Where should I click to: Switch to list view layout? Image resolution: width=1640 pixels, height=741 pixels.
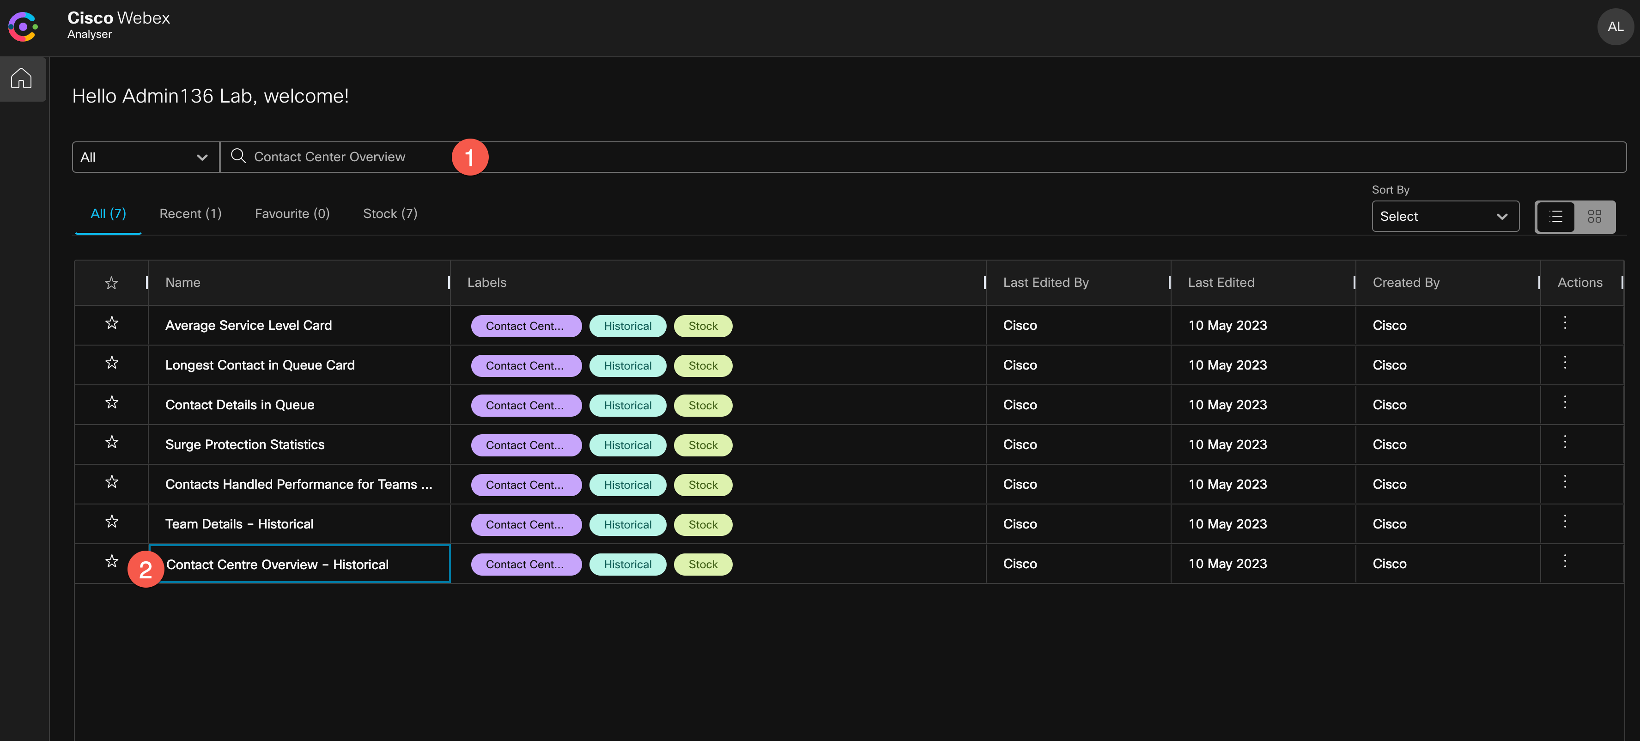coord(1555,217)
